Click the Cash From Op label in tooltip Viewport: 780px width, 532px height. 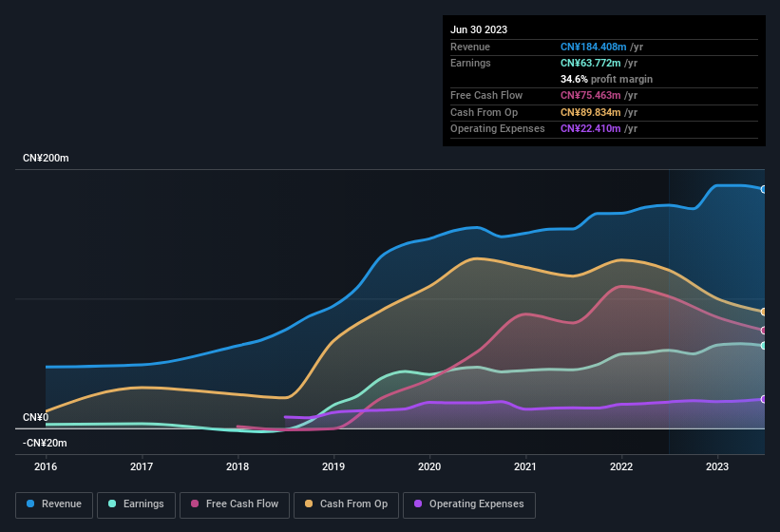484,112
